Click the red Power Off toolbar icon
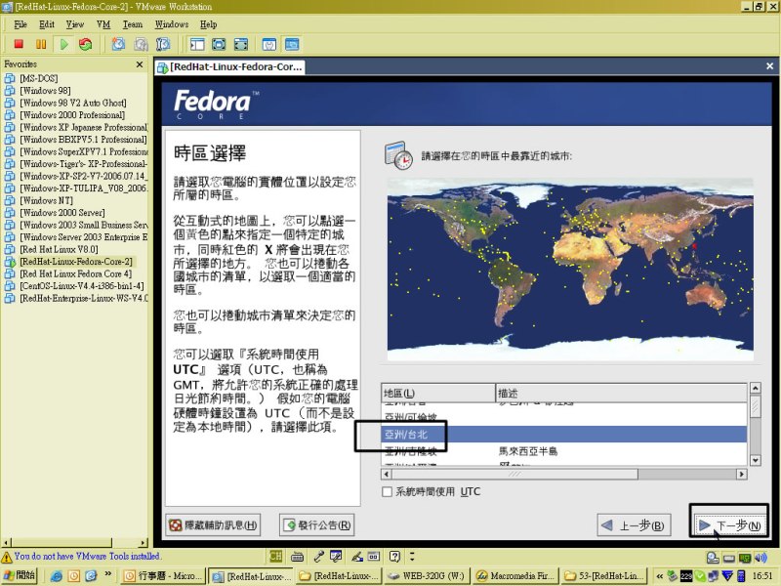This screenshot has width=781, height=586. click(19, 44)
